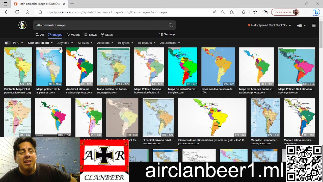Open the 570 × 320 wide map thumbnail
The height and width of the screenshot is (182, 323).
coord(212,118)
